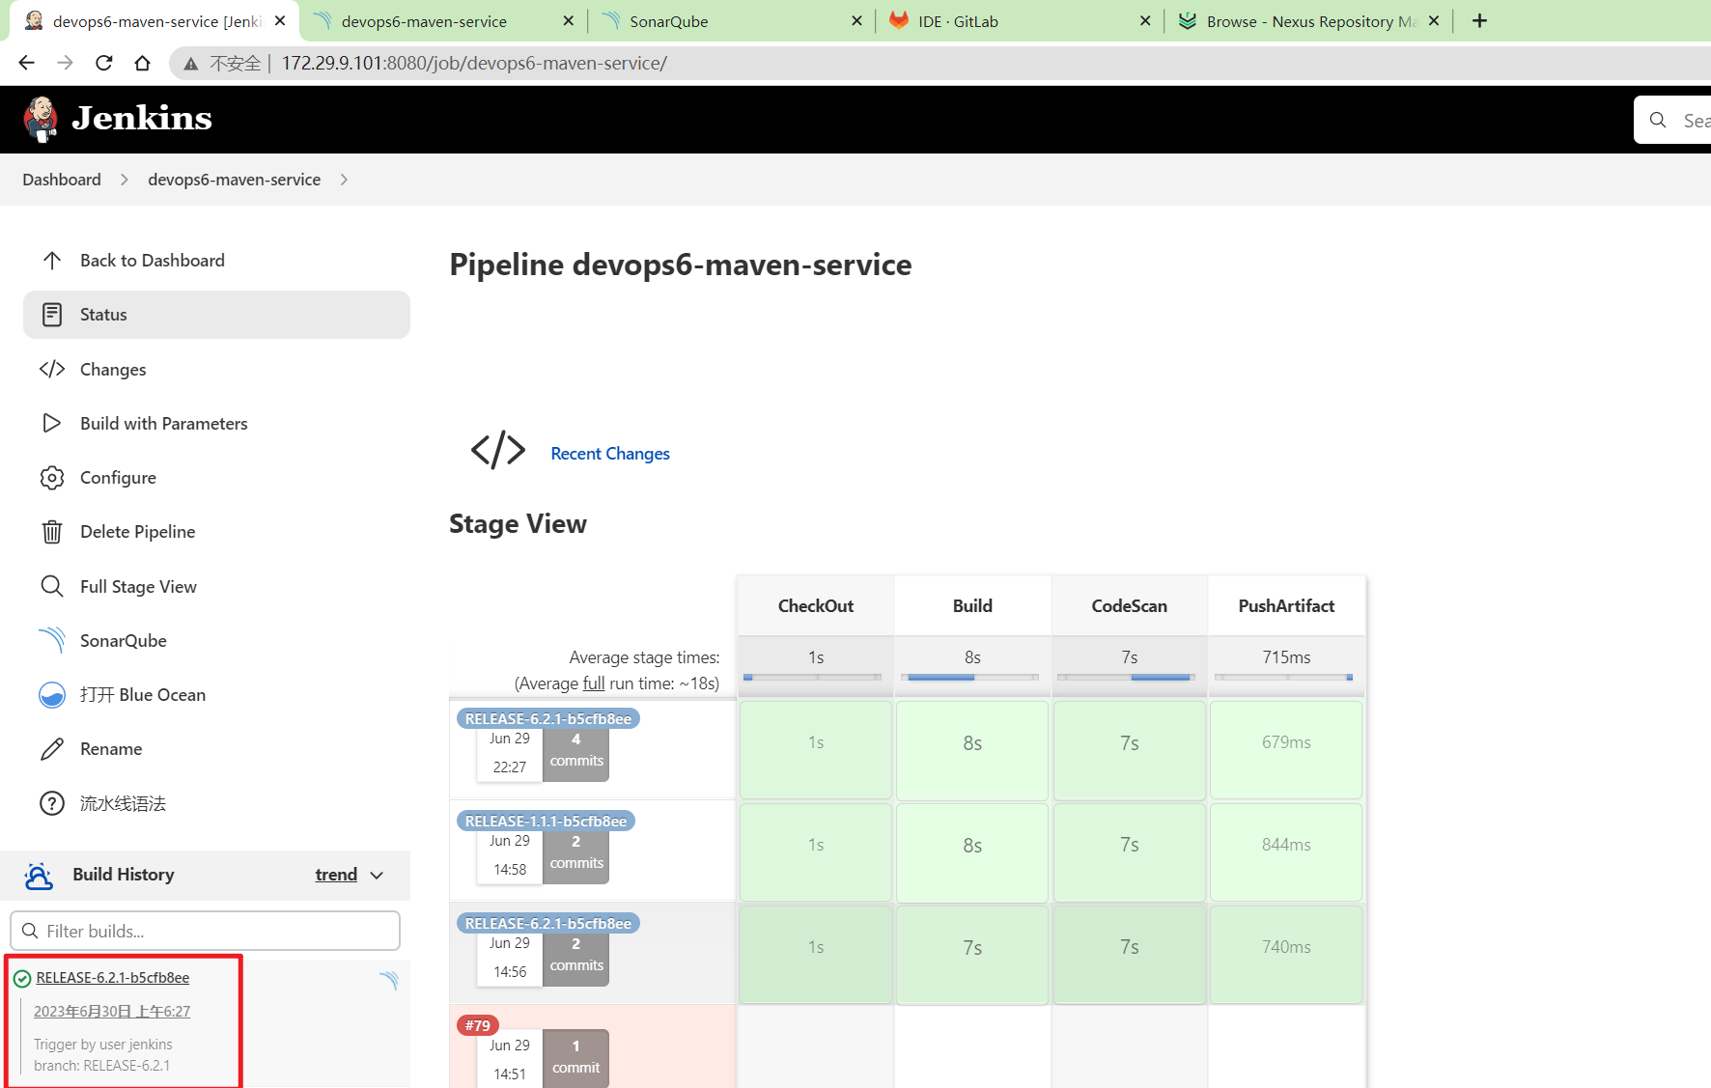Click the Jenkins butler logo icon
The image size is (1711, 1088).
[41, 119]
